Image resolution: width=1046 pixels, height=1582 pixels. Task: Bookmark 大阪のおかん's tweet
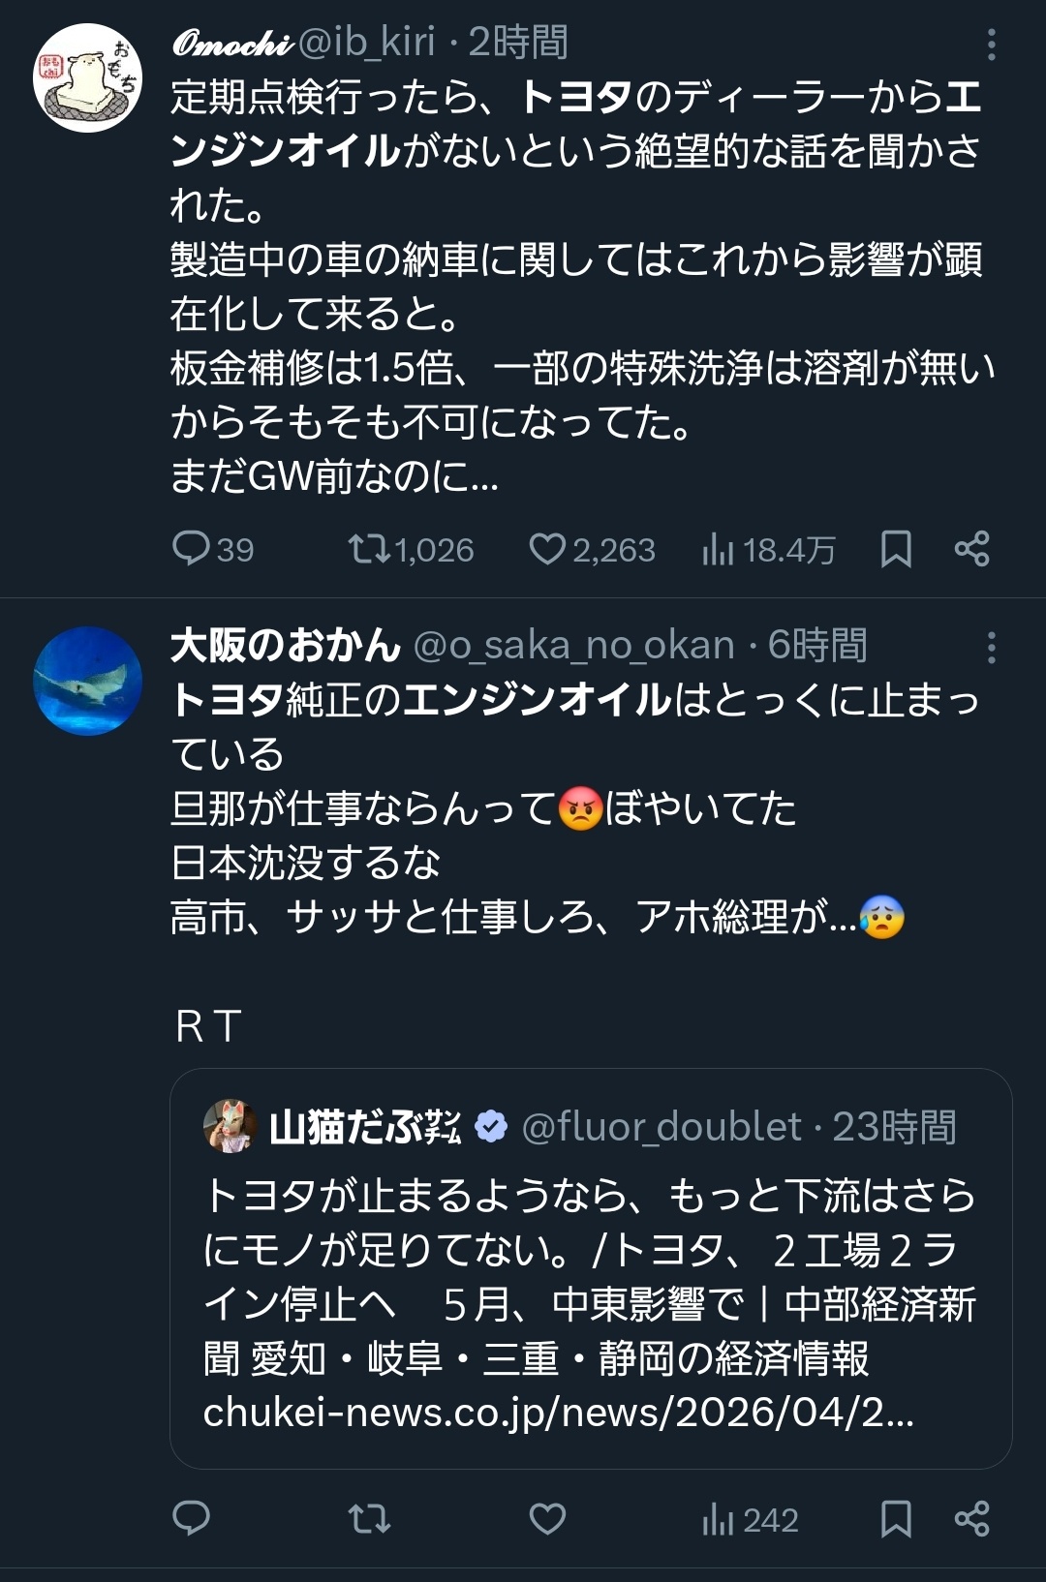pos(896,1518)
